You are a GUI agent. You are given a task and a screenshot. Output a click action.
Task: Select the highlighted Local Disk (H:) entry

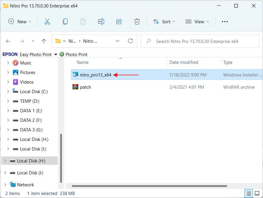click(x=29, y=161)
